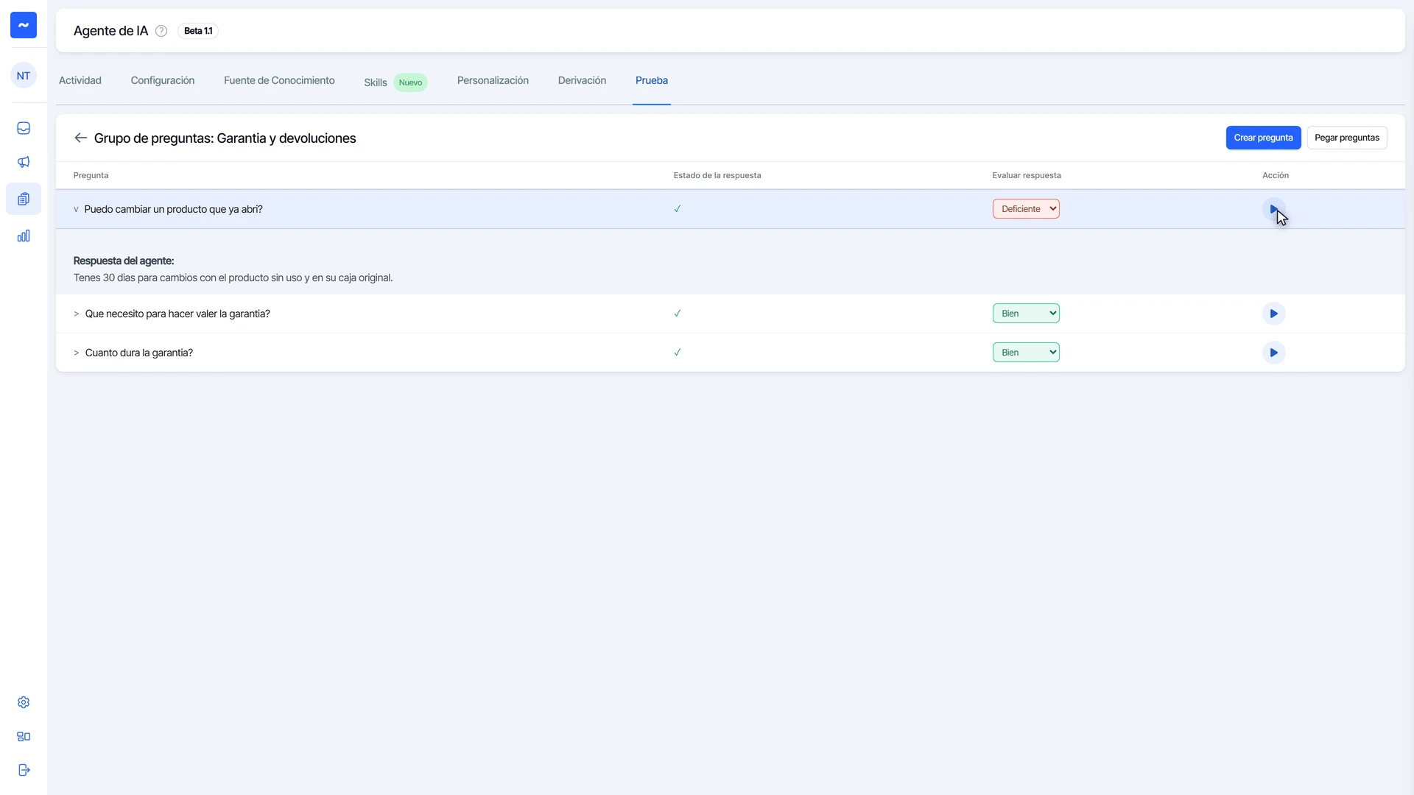Click the layout blocks icon in the sidebar
This screenshot has height=795, width=1414.
click(24, 736)
